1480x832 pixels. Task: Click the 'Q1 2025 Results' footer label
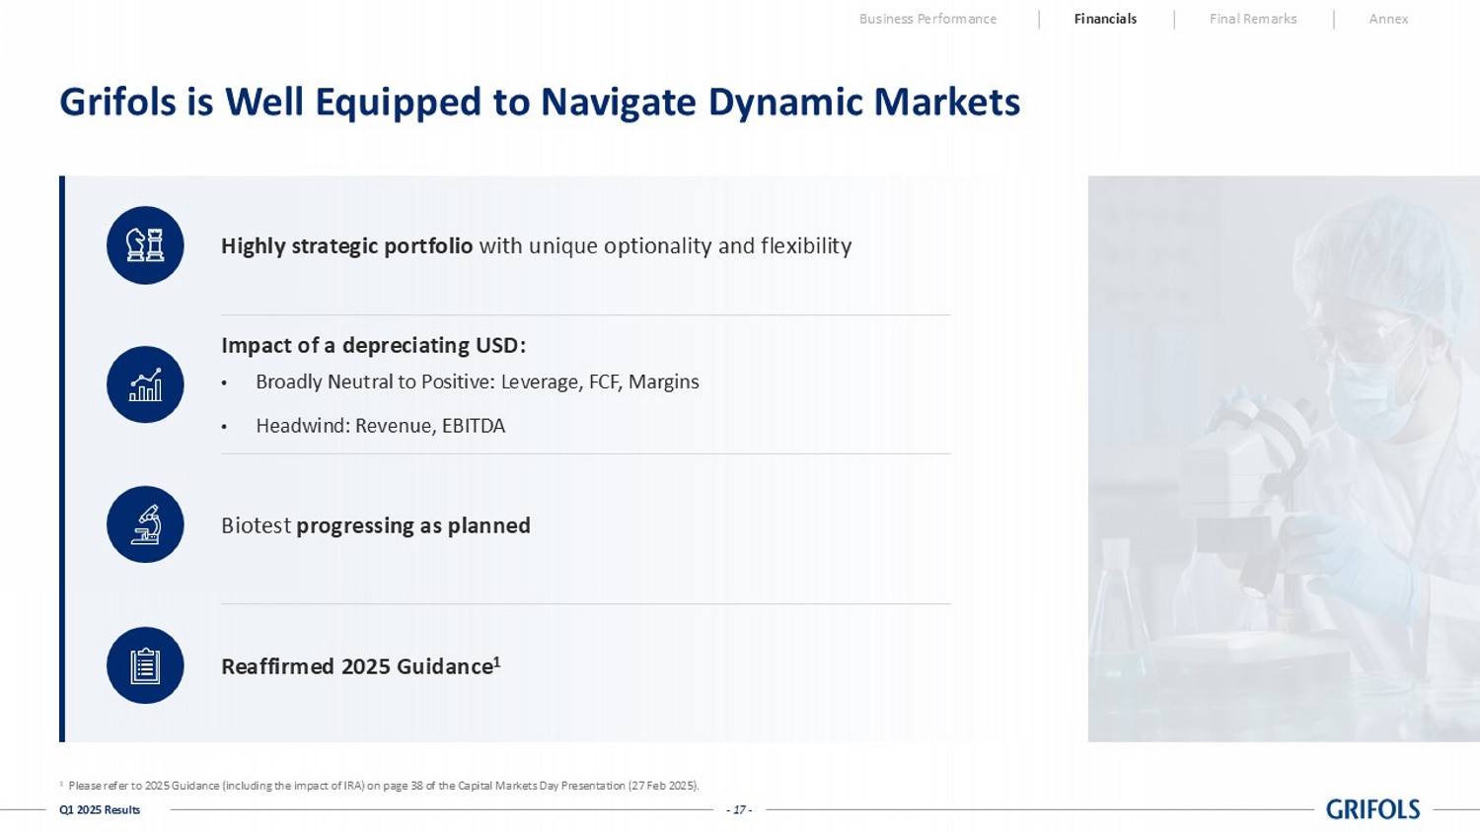pos(100,810)
